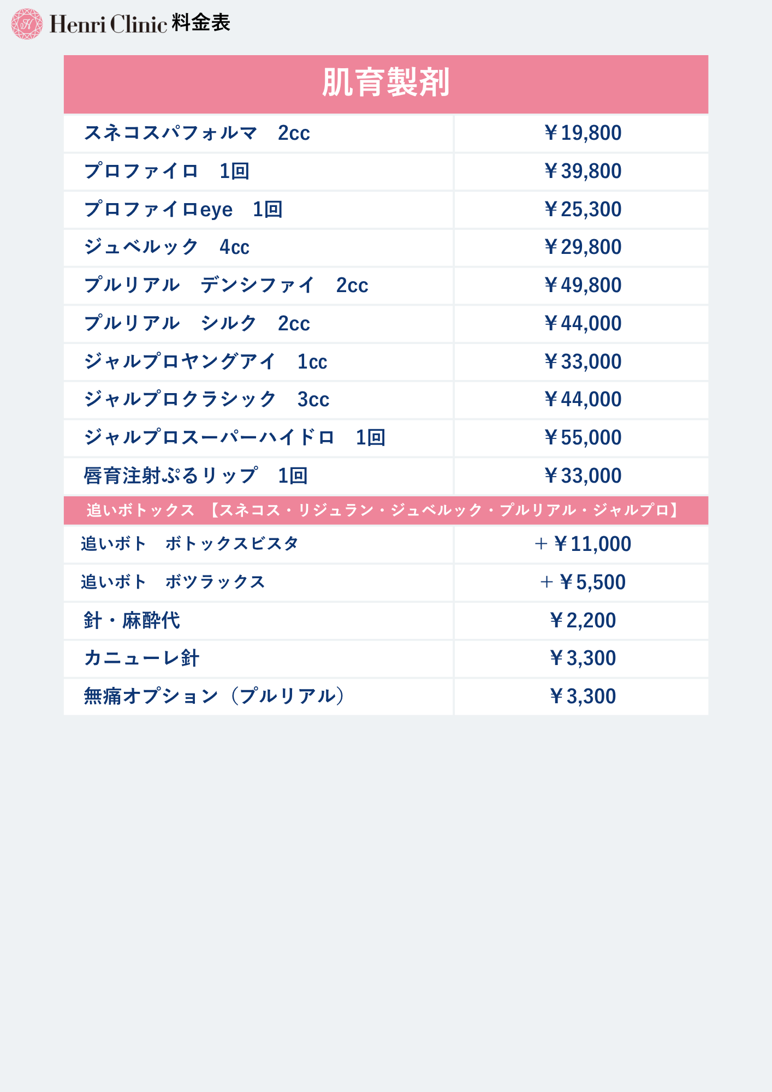Select the ¥19,800 price cell

581,133
